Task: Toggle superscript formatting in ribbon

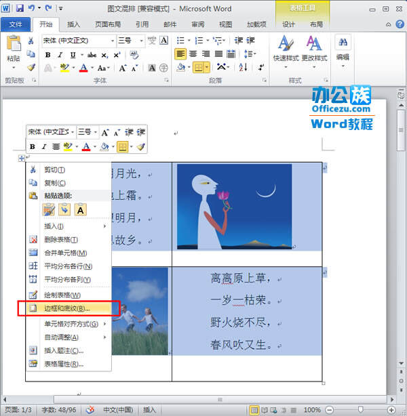Action: coord(117,55)
